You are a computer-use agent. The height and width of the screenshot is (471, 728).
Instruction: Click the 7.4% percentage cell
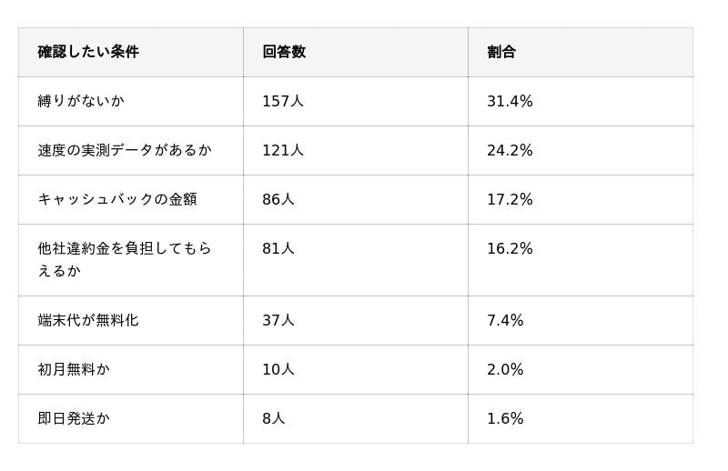pos(505,320)
